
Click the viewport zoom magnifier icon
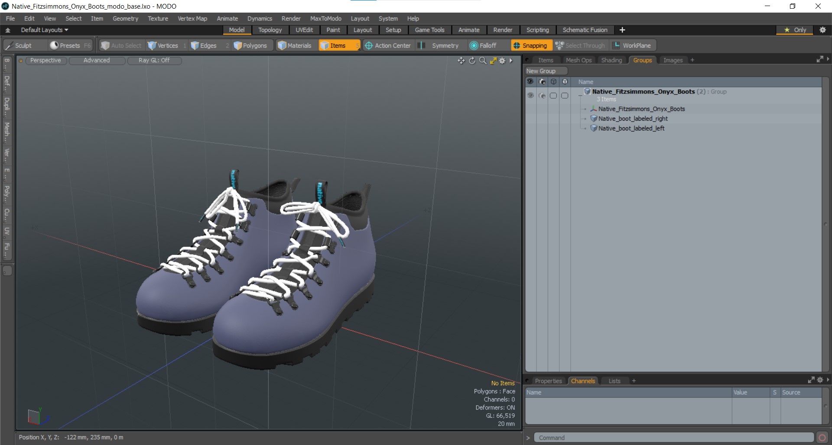click(482, 61)
